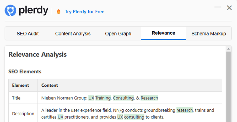Click the Relevance Analysis heading
Screen dimensions: 237x122
pyautogui.click(x=37, y=54)
